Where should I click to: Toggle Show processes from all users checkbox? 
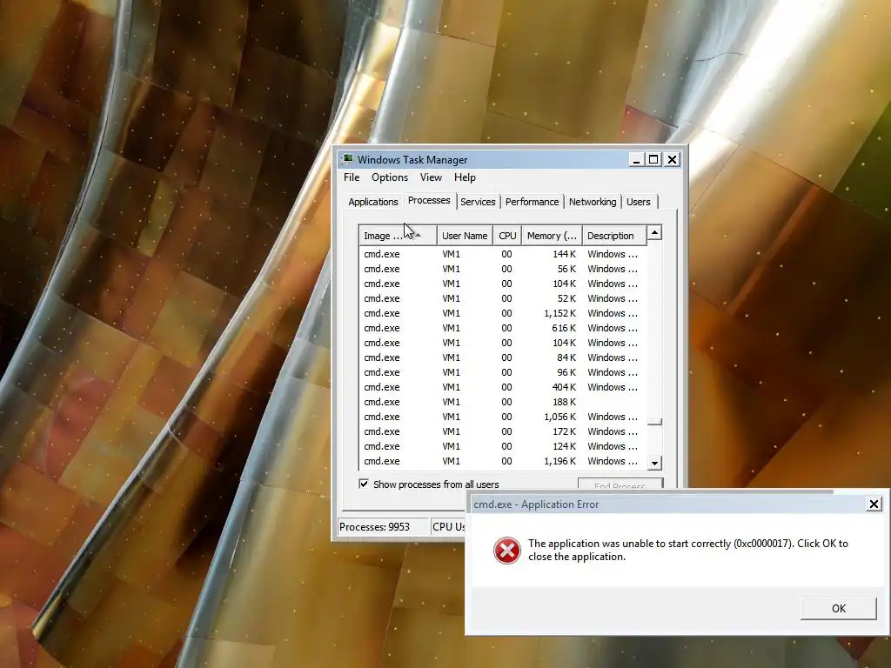[364, 484]
